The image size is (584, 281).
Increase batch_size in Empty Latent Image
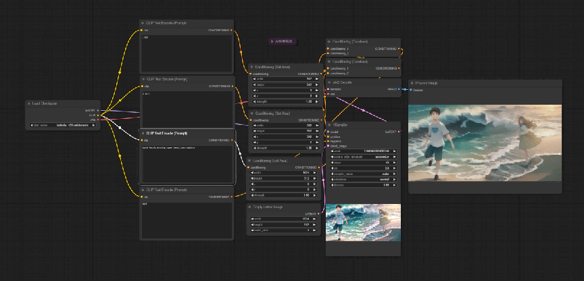[x=317, y=230]
